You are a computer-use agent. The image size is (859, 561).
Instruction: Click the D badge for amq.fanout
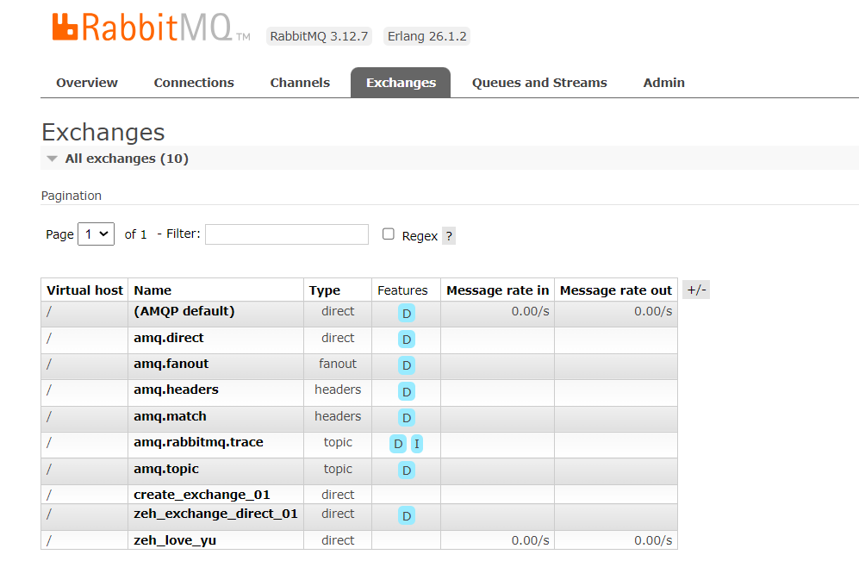pyautogui.click(x=407, y=365)
